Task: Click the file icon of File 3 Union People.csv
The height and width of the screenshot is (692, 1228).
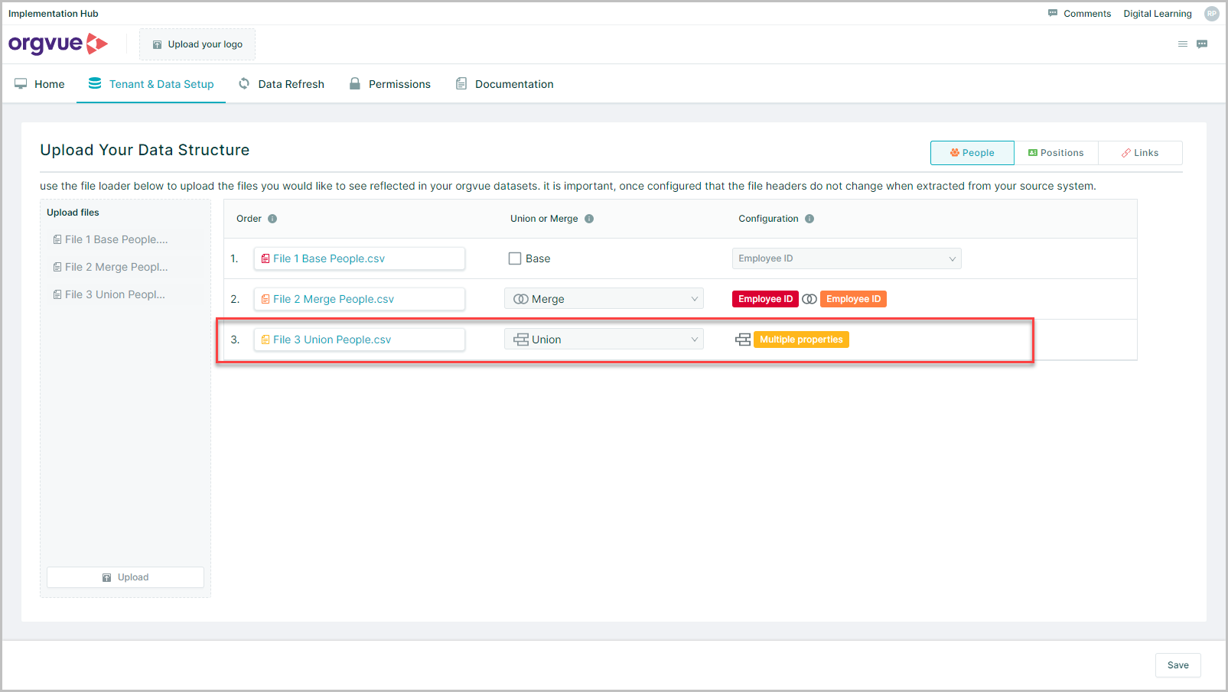Action: tap(265, 340)
